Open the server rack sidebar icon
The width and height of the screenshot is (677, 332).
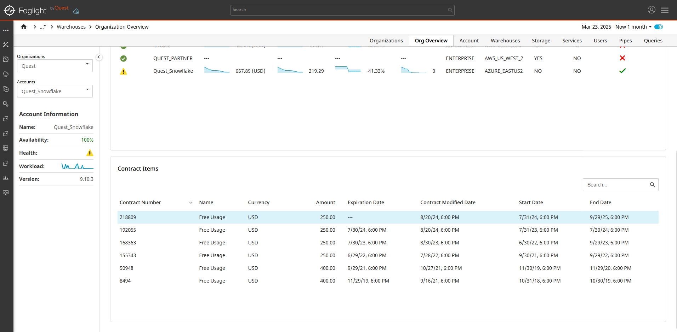tap(6, 148)
